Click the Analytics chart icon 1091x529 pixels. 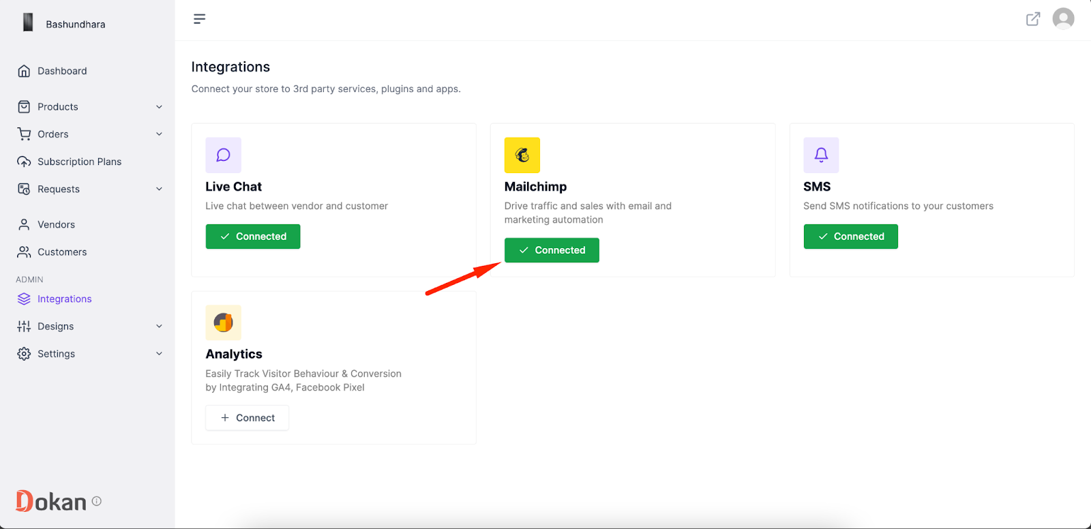click(x=223, y=322)
